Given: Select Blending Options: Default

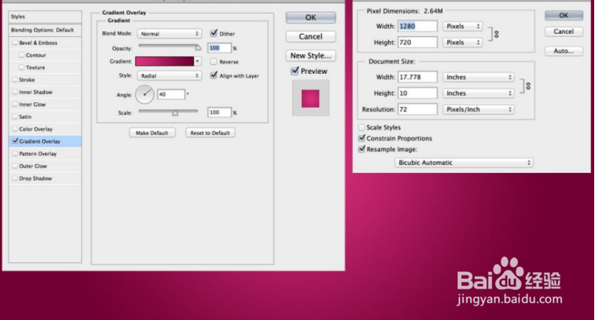Looking at the screenshot, I should tap(45, 30).
